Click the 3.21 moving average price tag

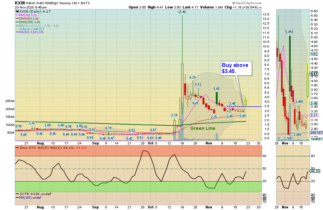point(314,115)
